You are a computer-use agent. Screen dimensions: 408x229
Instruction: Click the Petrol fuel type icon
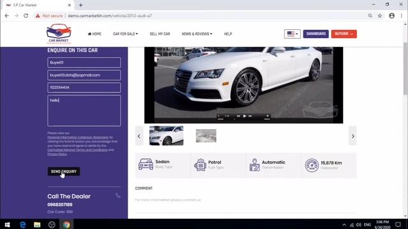click(x=200, y=165)
